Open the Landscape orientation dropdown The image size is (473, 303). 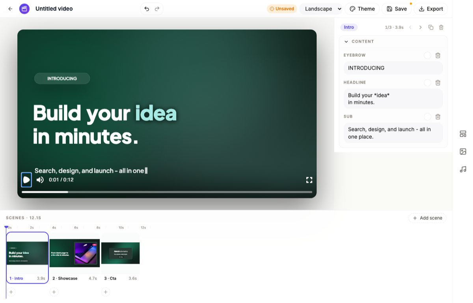pos(321,9)
